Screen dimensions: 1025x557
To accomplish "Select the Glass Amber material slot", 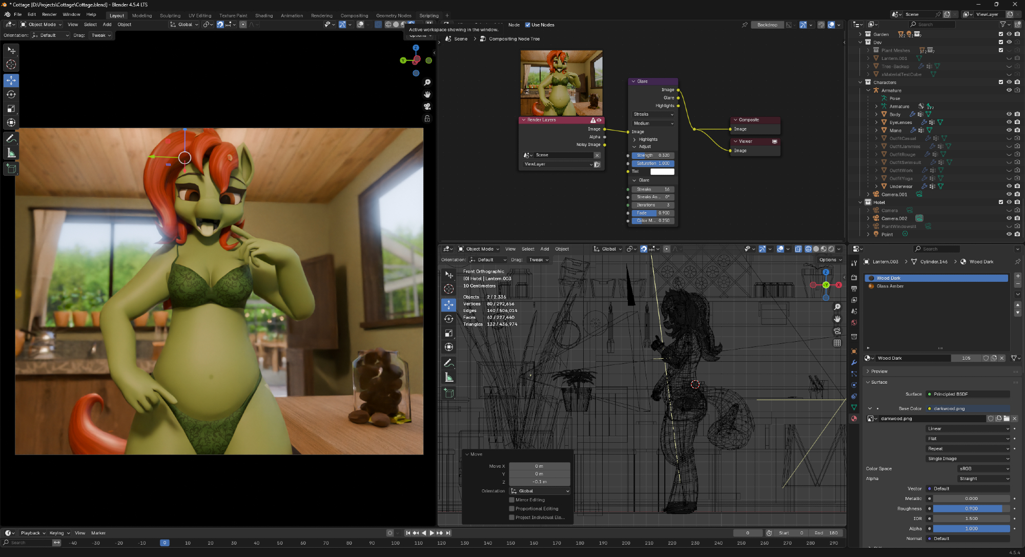I will coord(890,286).
